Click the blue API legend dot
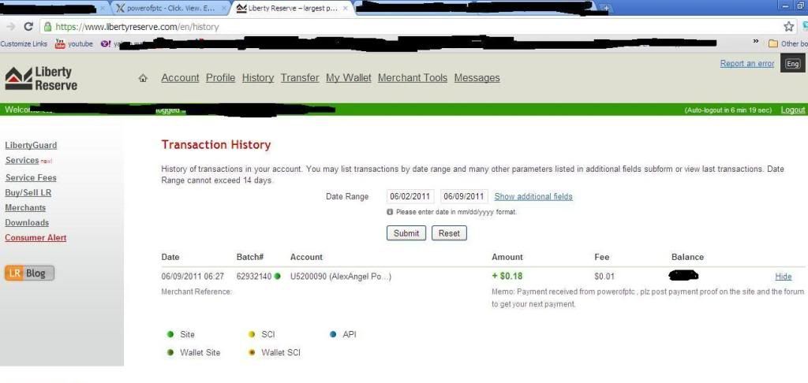 [x=333, y=335]
